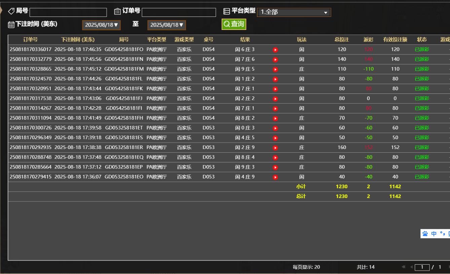Toggle 中 Chinese/English mode on the IME bar
This screenshot has height=274, width=450.
coord(434,234)
